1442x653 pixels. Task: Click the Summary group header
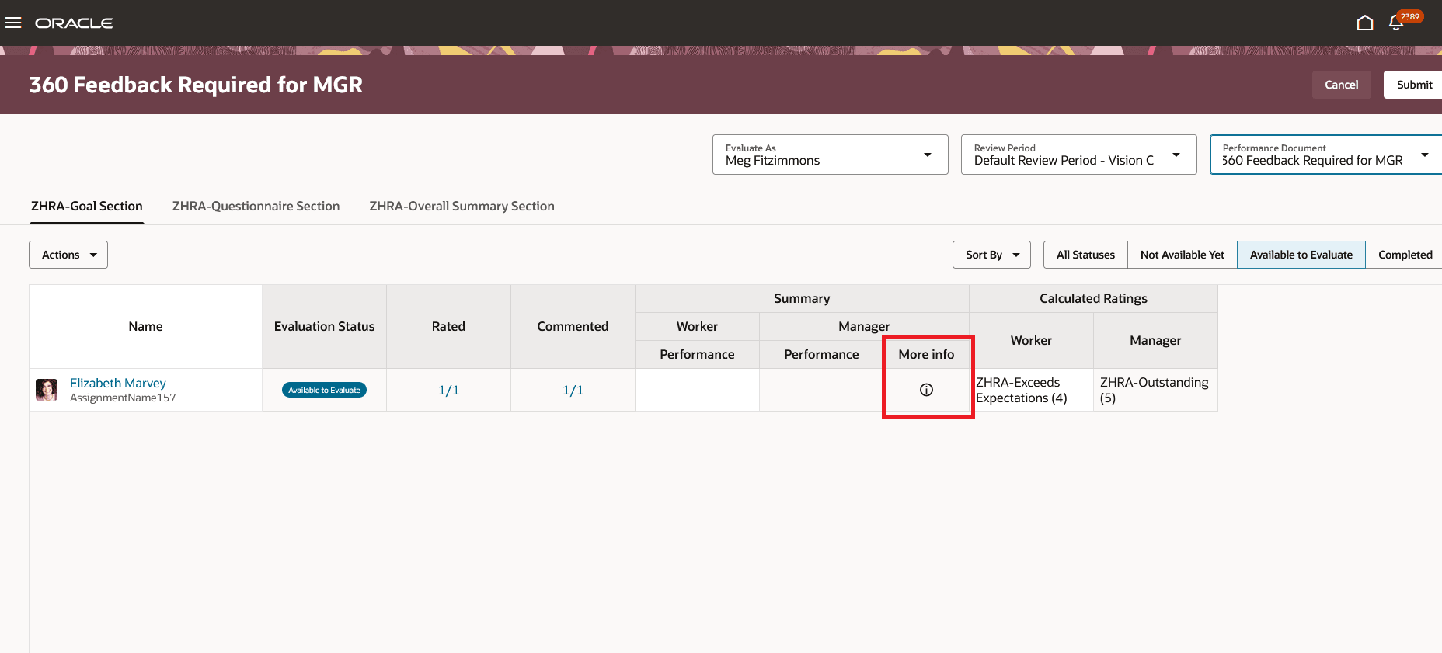click(x=802, y=298)
